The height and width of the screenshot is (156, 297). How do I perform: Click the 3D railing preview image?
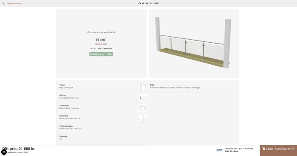tap(194, 44)
